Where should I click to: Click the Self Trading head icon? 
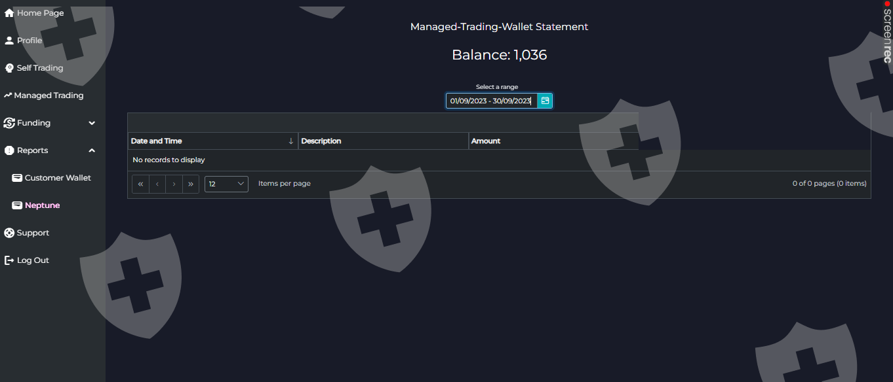coord(9,68)
